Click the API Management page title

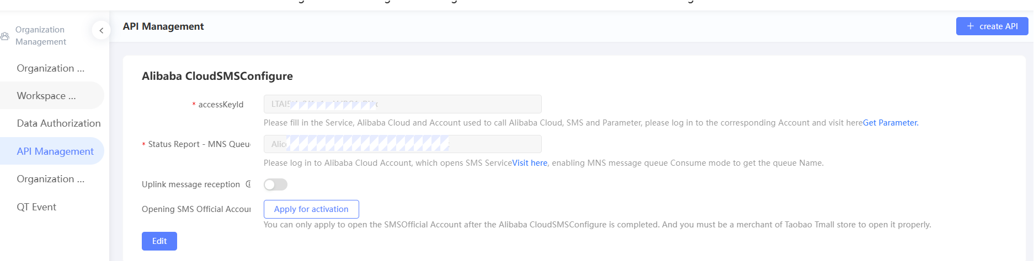163,26
